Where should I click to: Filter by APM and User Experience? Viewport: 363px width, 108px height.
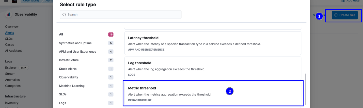click(x=77, y=52)
